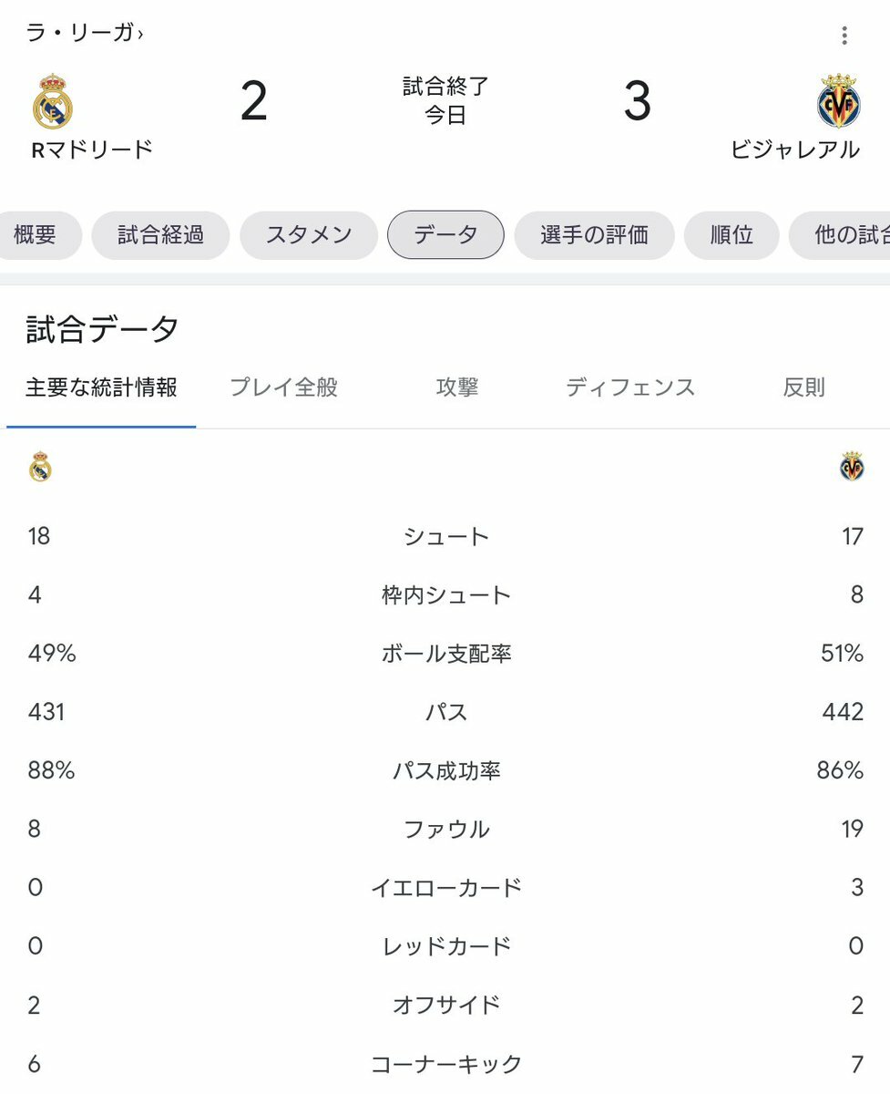890x1094 pixels.
Task: Switch to the 順位 standings chip
Action: pyautogui.click(x=731, y=235)
